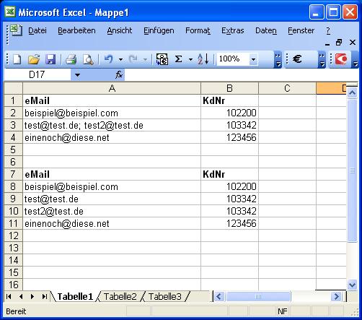Open the Datei menu
This screenshot has width=362, height=320.
point(37,30)
